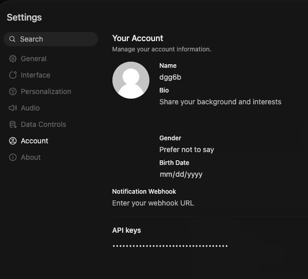Click the 'Name' label
Screen dimensions: 308x279
point(168,66)
